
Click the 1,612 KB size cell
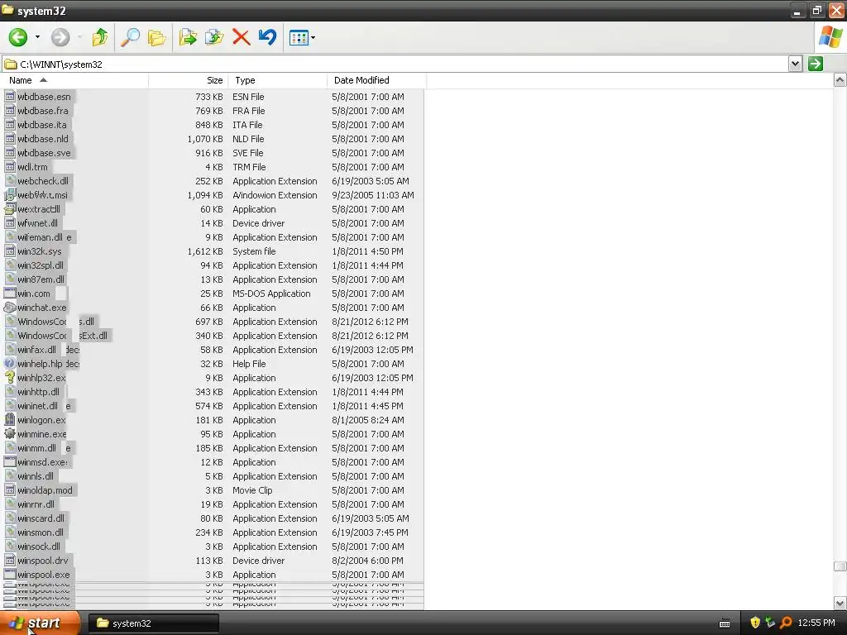coord(205,251)
